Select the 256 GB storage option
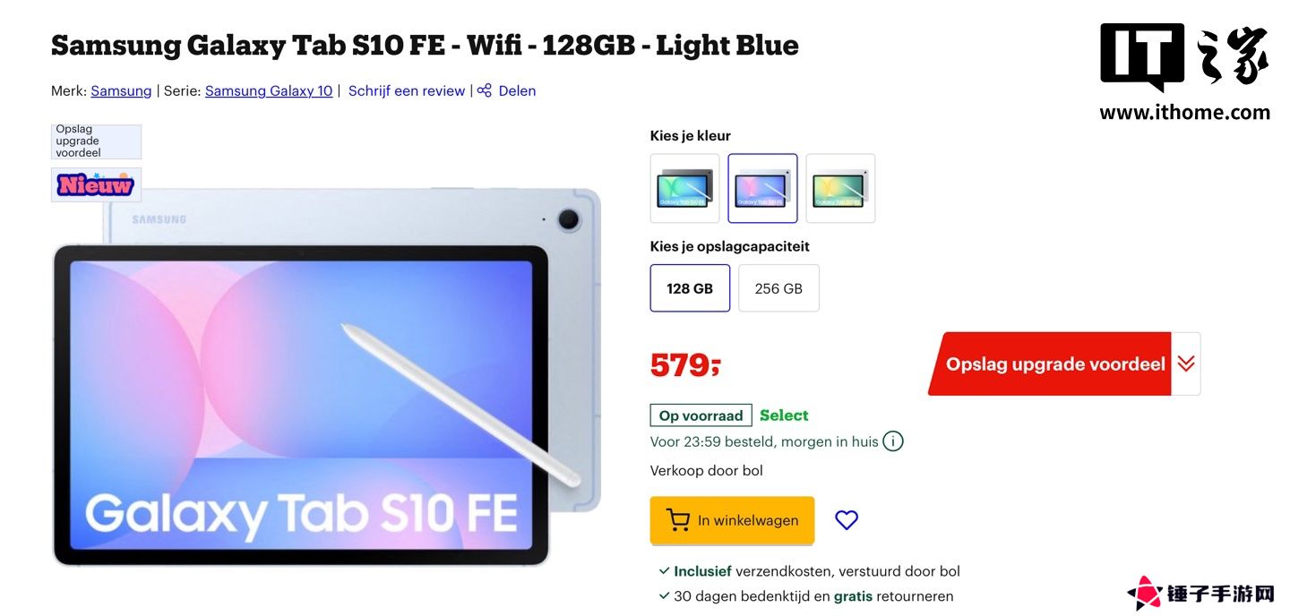The image size is (1290, 616). coord(778,288)
